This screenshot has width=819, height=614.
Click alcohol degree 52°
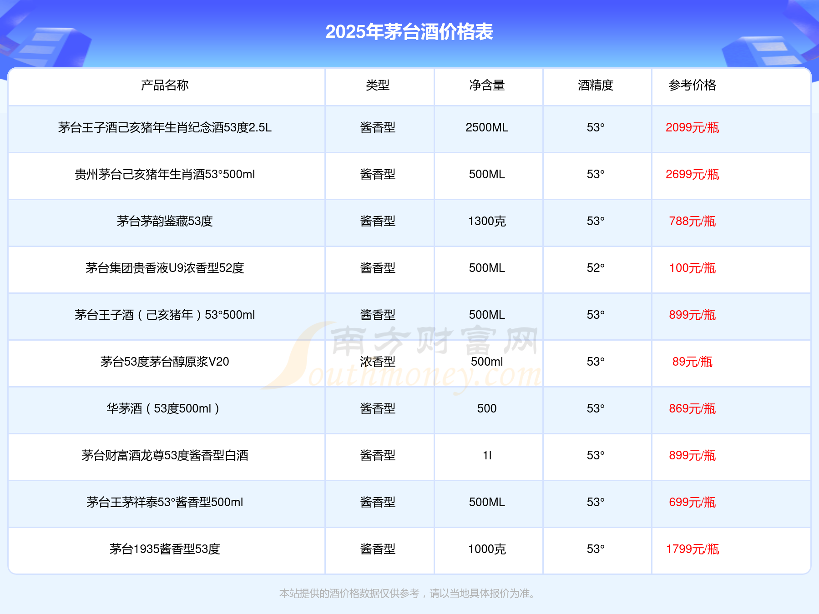pos(596,268)
